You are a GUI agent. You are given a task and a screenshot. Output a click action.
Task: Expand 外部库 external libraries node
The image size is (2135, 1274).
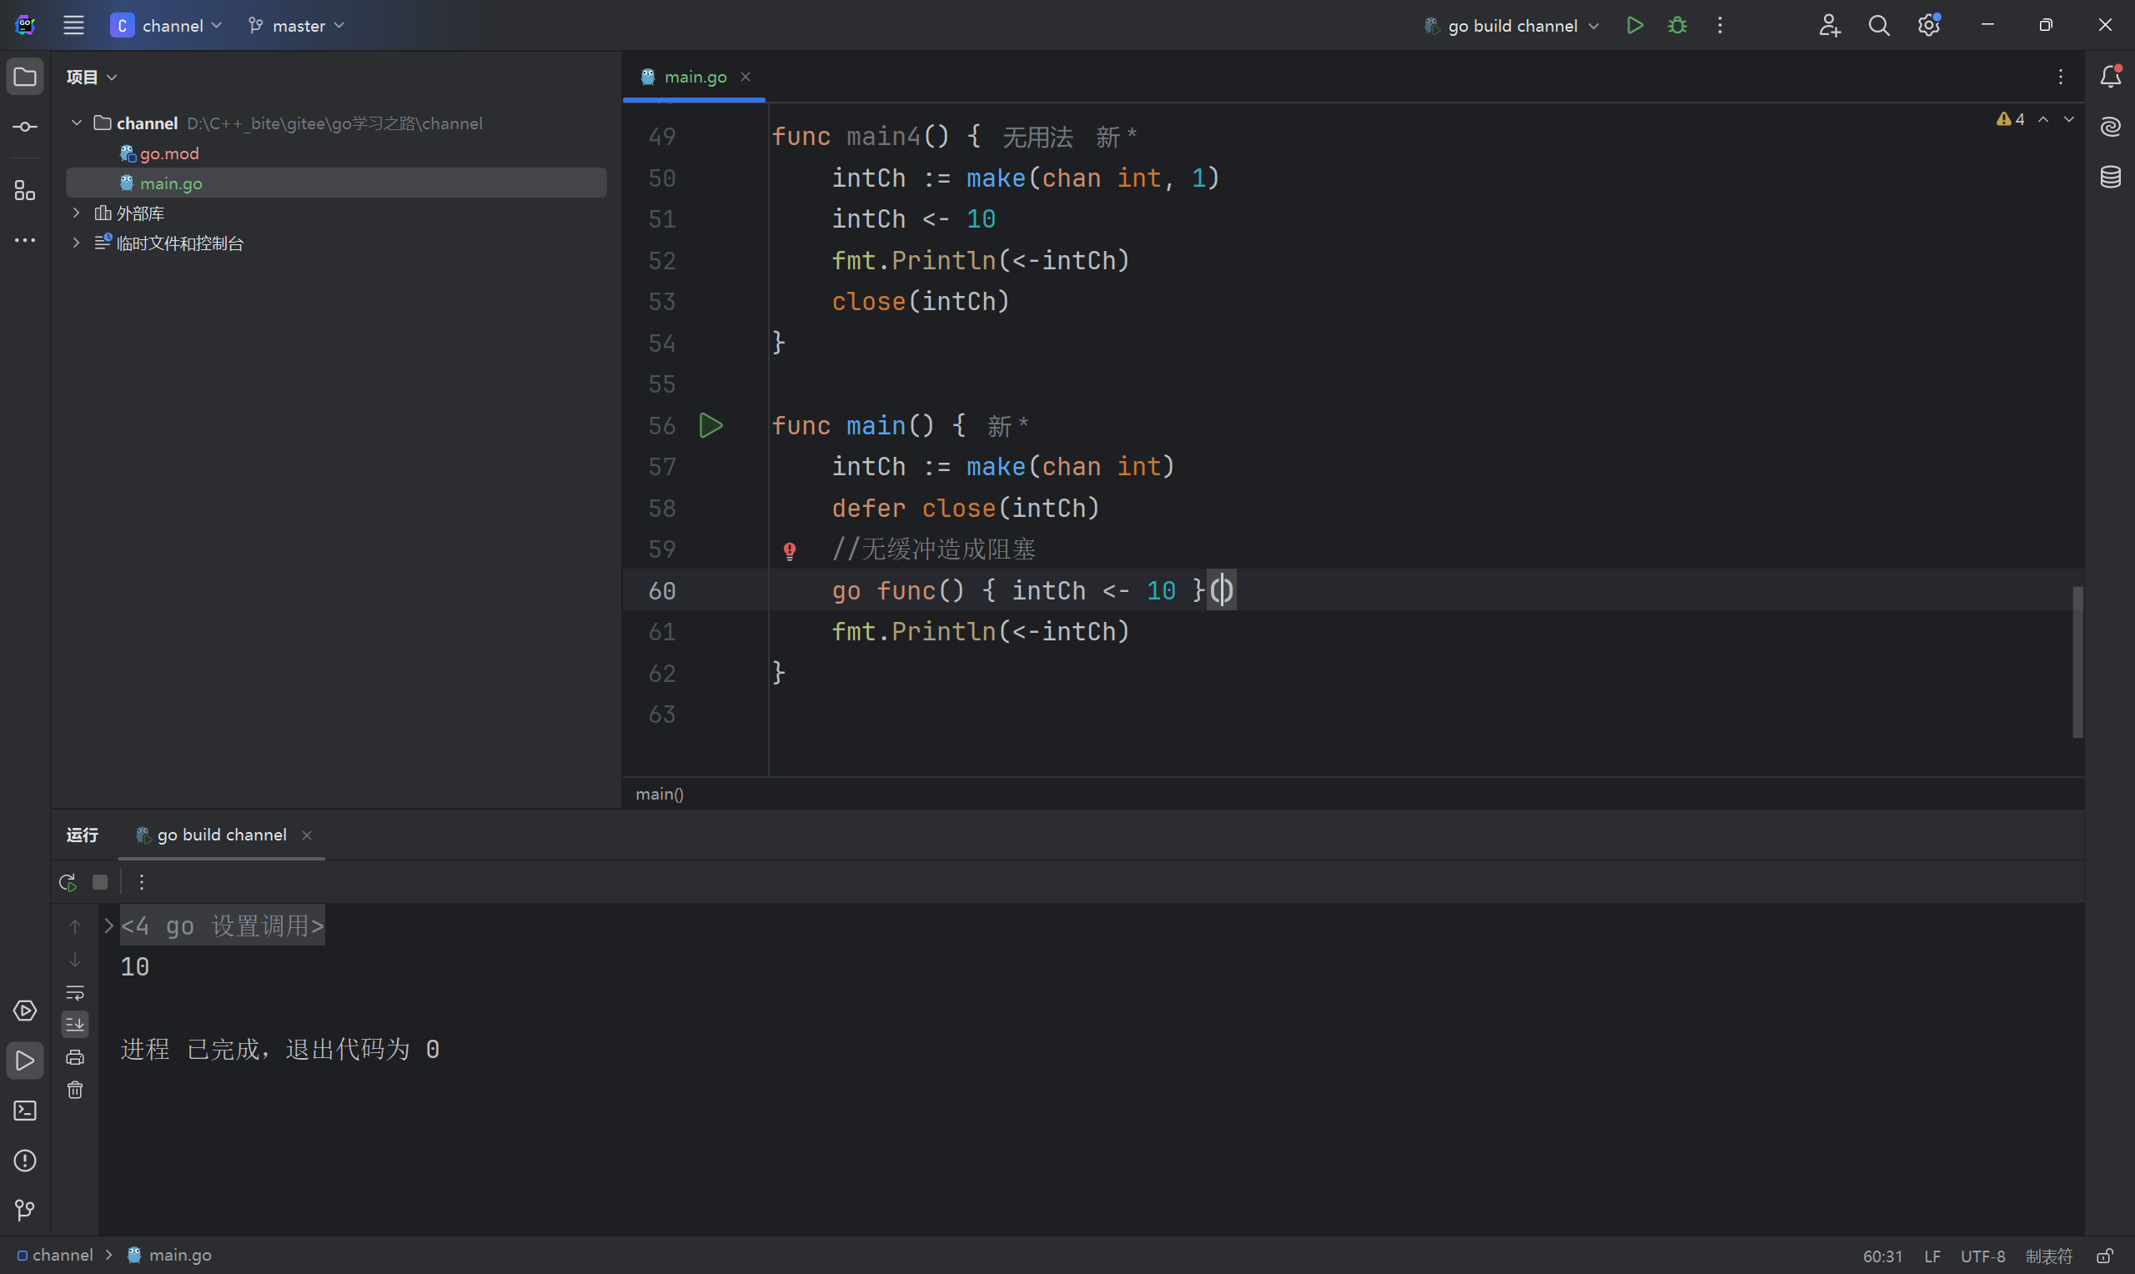[77, 213]
